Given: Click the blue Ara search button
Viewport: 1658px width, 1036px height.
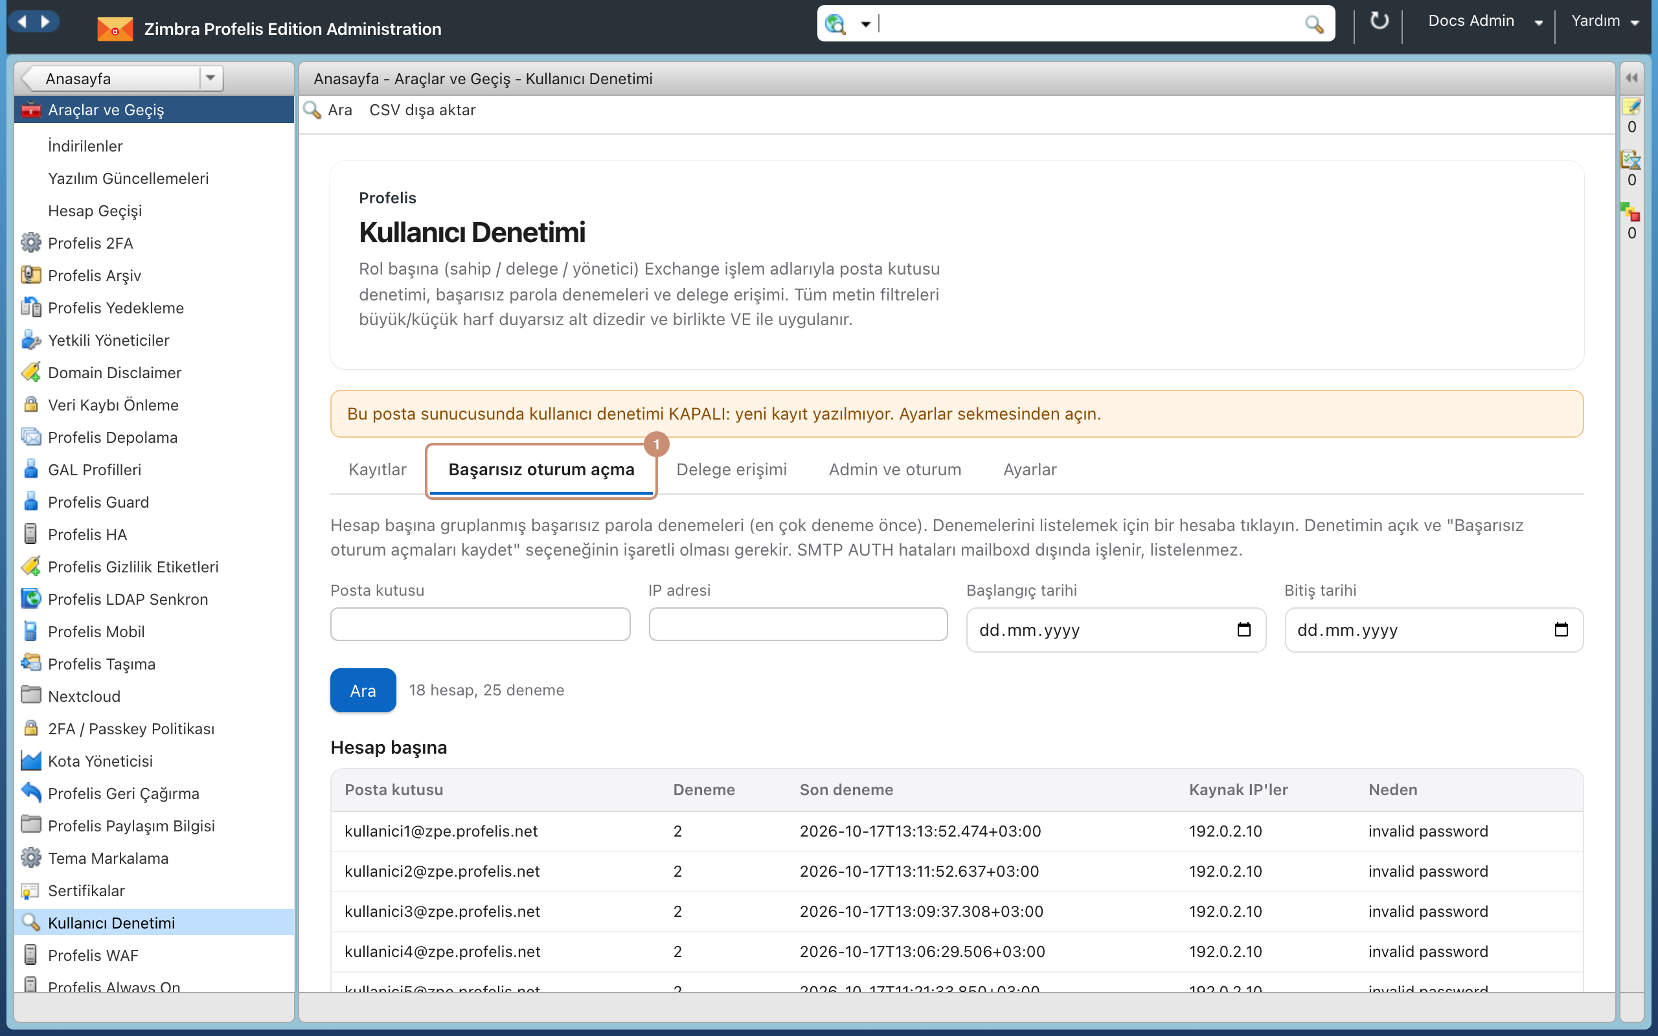Looking at the screenshot, I should tap(363, 690).
